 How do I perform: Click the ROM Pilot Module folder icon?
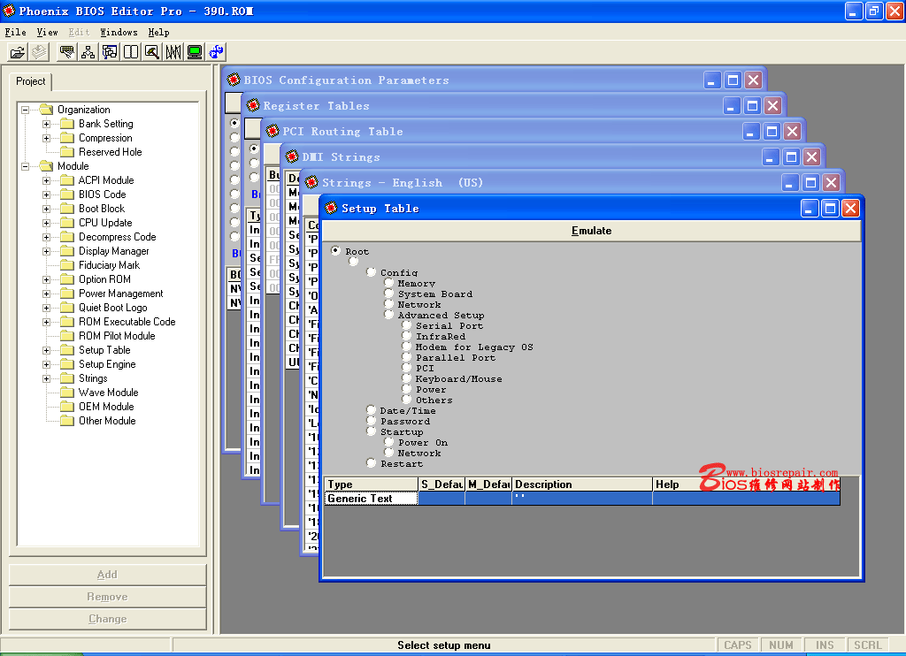tap(67, 335)
